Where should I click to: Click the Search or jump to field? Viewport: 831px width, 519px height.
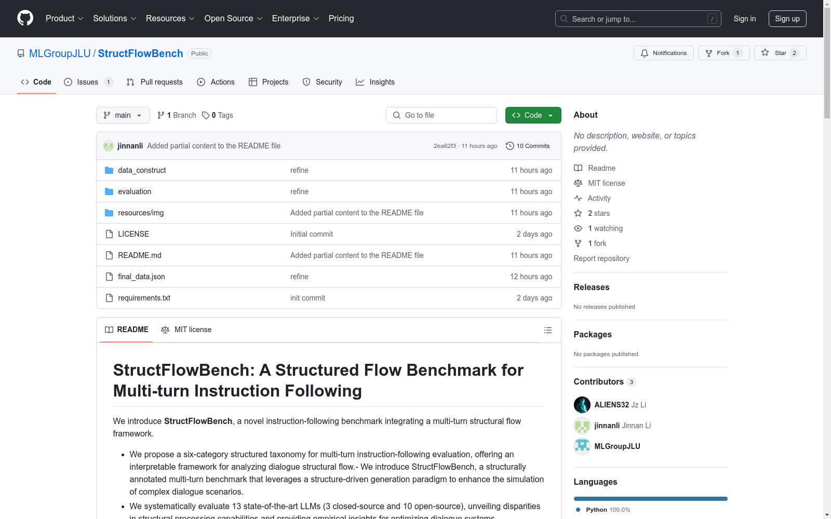[x=638, y=19]
